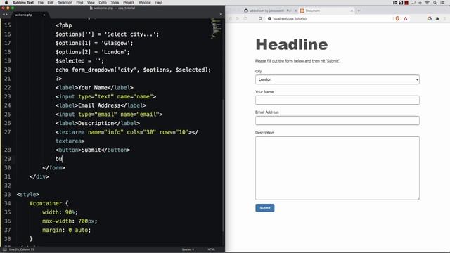Click the Line 29, Column status text
This screenshot has height=253, width=450.
click(x=21, y=249)
